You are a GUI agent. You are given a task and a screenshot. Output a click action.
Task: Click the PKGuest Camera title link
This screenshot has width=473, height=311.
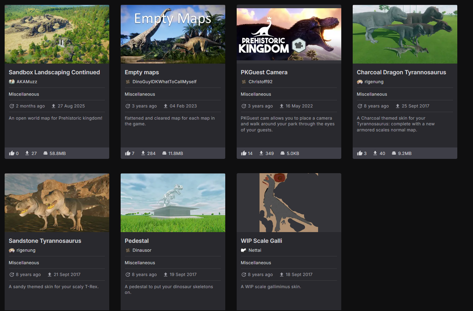coord(264,72)
